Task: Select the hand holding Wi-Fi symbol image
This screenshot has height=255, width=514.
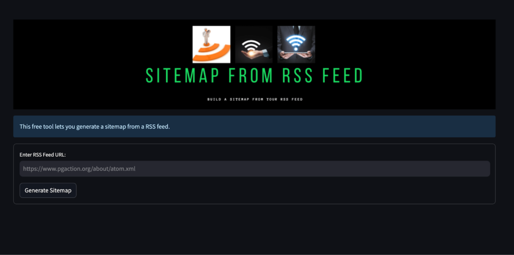Action: point(253,44)
